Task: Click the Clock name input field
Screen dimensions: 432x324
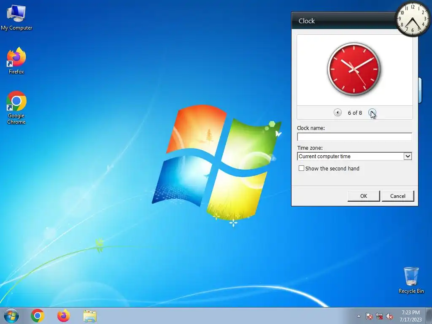Action: coord(354,137)
